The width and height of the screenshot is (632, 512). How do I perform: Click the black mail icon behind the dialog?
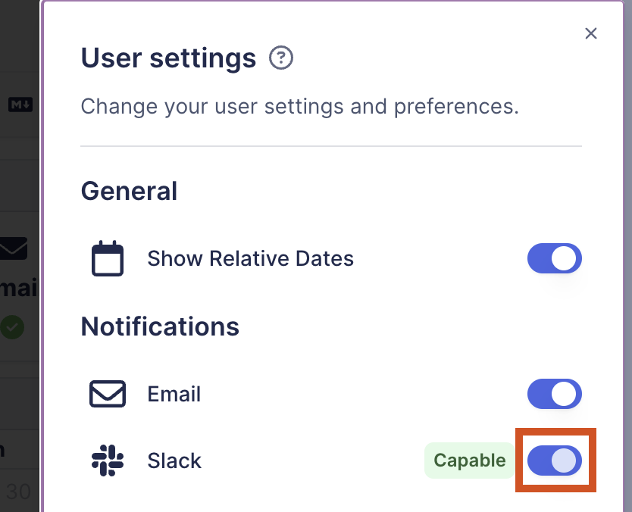pyautogui.click(x=14, y=248)
